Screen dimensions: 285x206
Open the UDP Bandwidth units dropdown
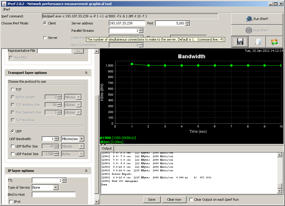click(x=81, y=139)
